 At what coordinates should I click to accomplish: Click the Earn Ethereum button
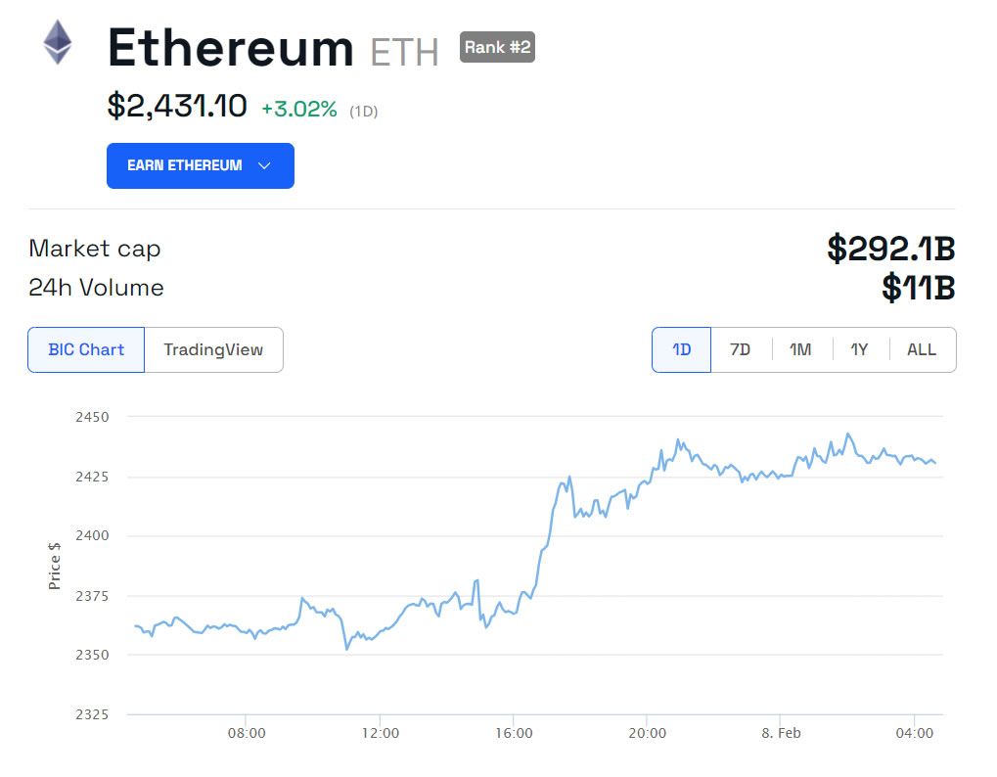201,166
